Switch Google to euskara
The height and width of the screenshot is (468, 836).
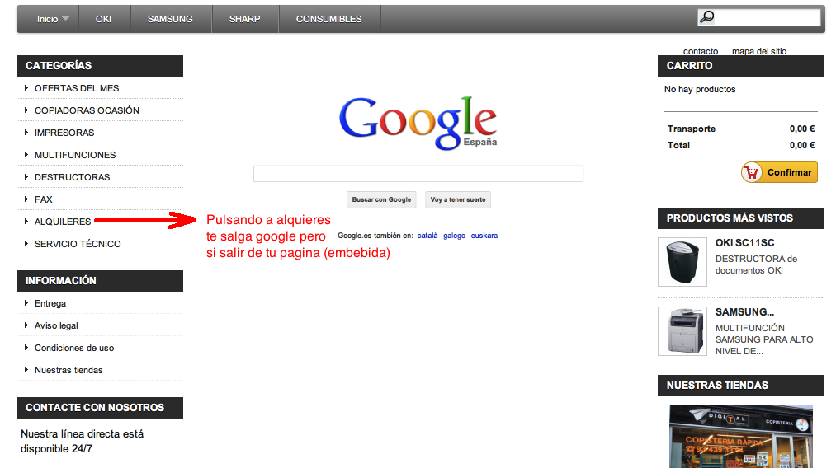click(x=484, y=236)
